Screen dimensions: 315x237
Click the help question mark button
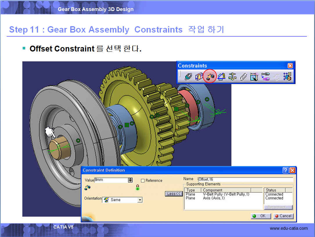285,170
